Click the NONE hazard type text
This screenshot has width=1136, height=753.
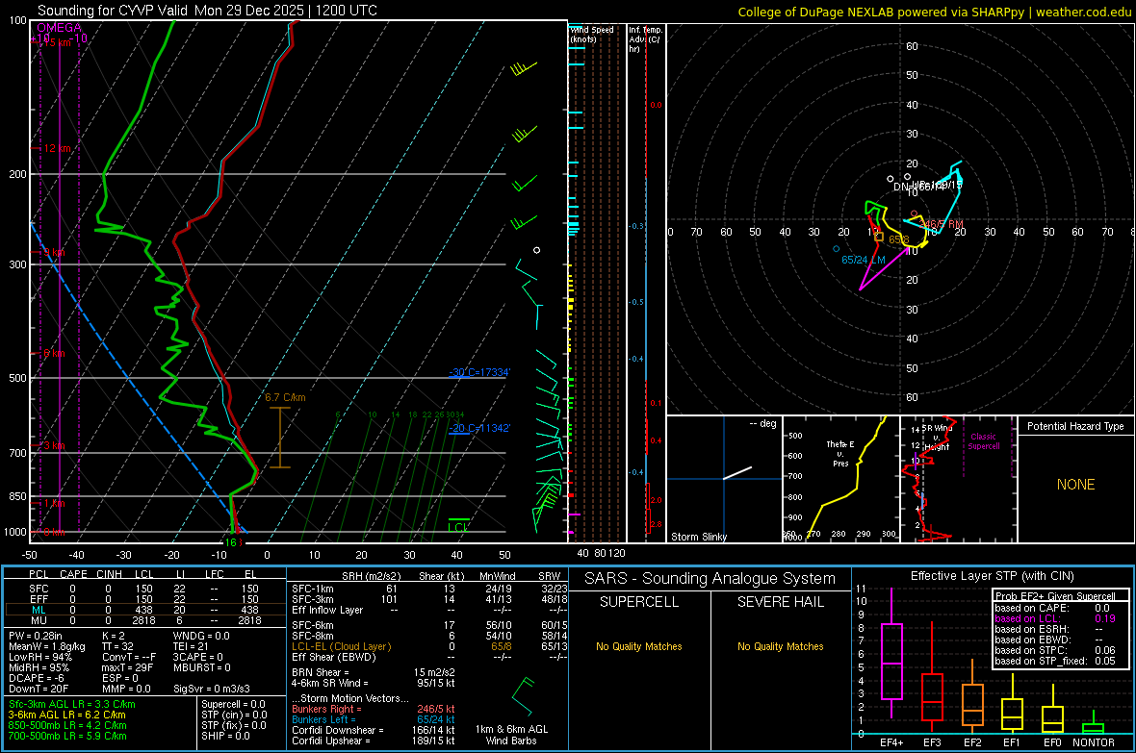(1075, 485)
